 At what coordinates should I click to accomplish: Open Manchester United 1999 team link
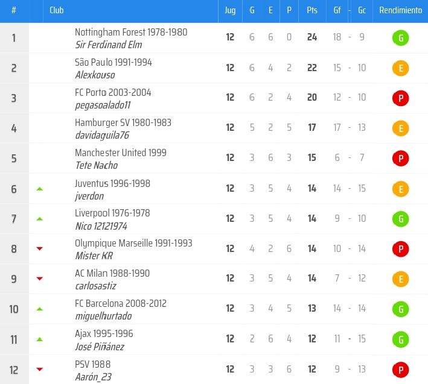coord(120,153)
